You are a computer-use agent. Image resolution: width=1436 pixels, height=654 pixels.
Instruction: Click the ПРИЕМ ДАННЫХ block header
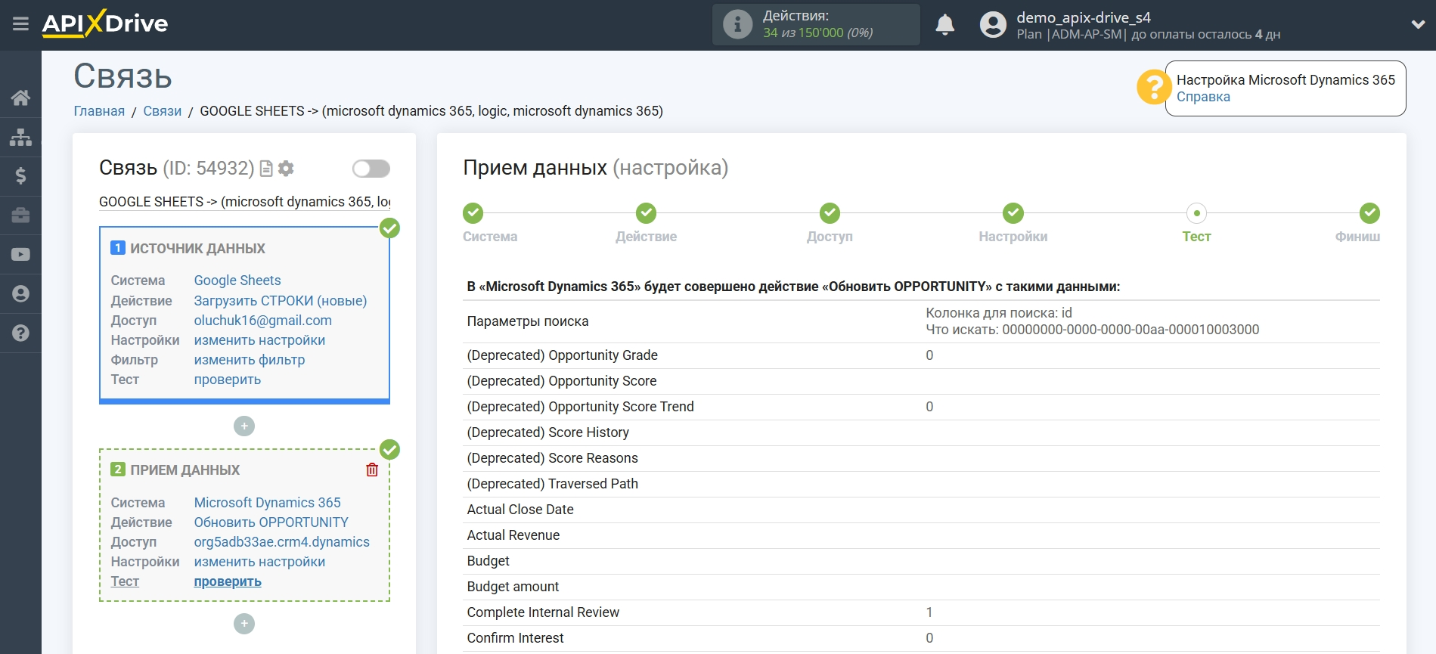pos(185,470)
